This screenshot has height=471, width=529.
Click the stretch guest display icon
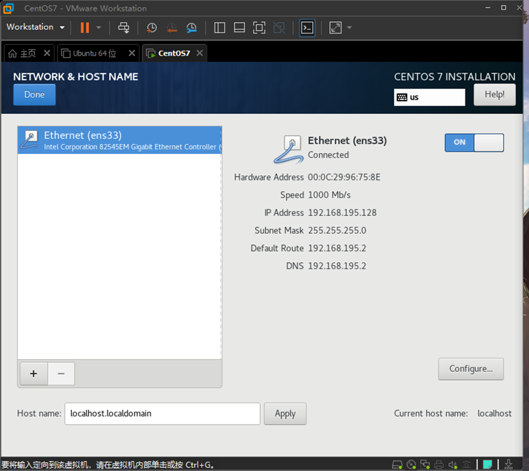click(x=335, y=28)
